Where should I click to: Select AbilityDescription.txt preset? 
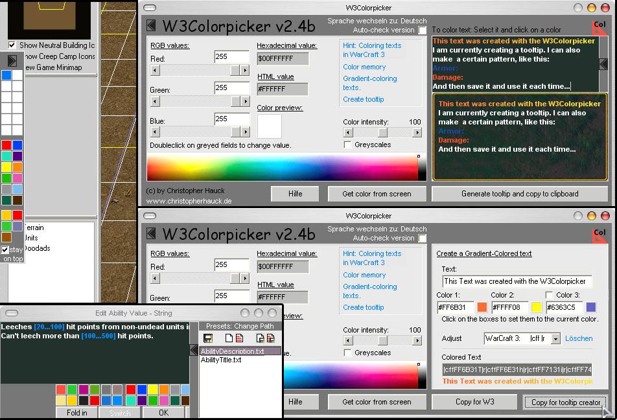coord(240,351)
